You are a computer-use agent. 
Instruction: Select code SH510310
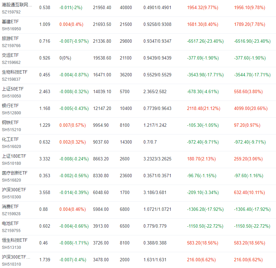[11, 264]
